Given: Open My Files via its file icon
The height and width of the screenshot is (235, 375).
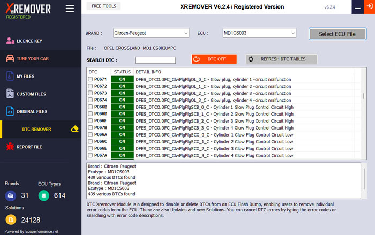Looking at the screenshot, I should tap(10, 76).
